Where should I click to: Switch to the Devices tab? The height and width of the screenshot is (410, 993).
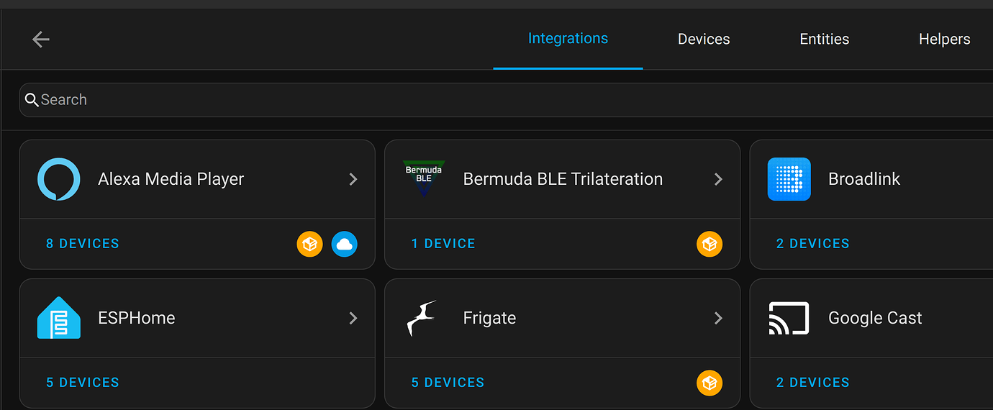704,40
